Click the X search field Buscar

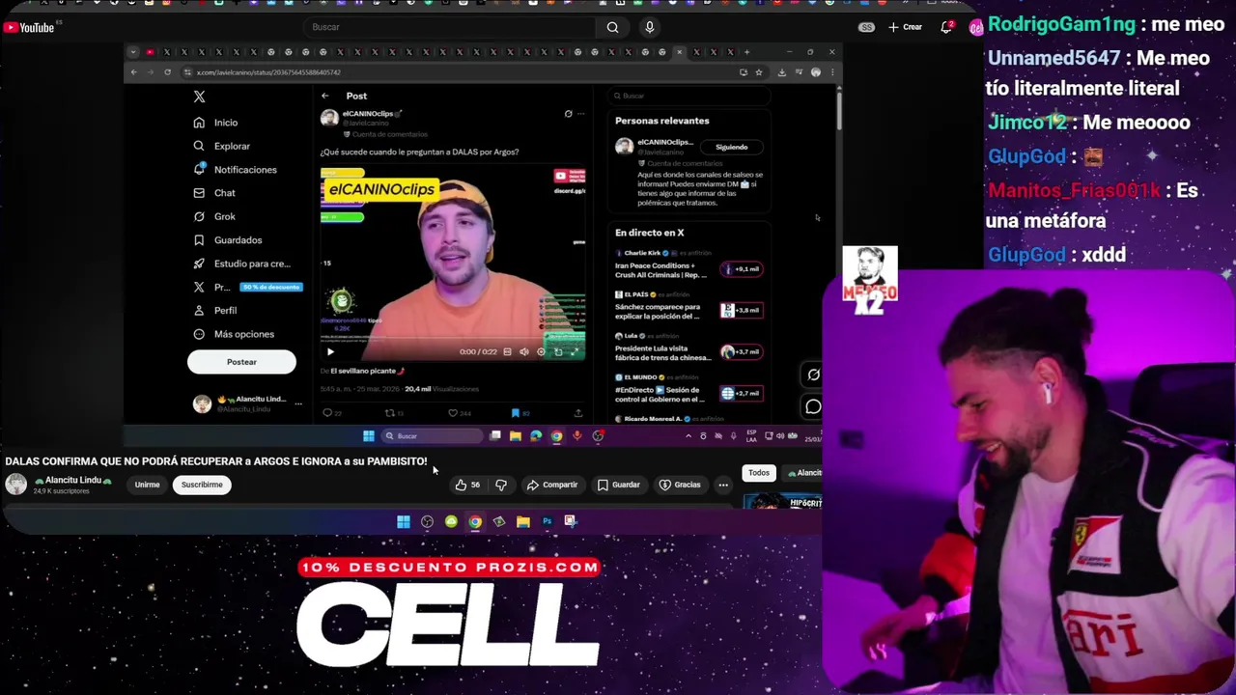pos(688,96)
